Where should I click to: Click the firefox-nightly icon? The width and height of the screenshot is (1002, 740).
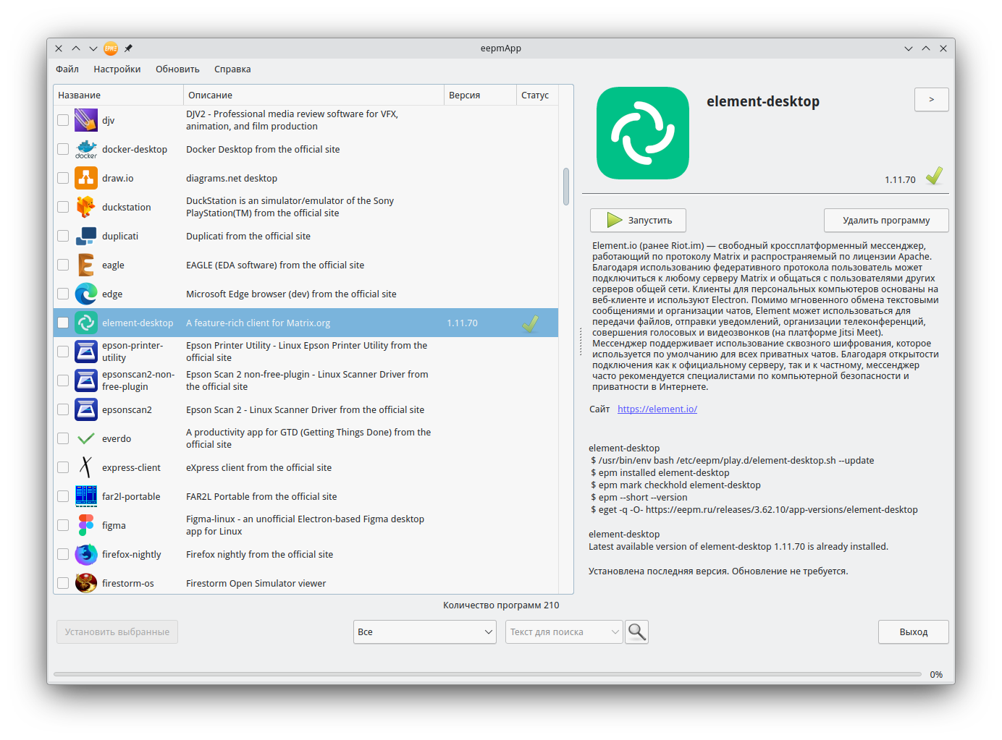(x=86, y=554)
